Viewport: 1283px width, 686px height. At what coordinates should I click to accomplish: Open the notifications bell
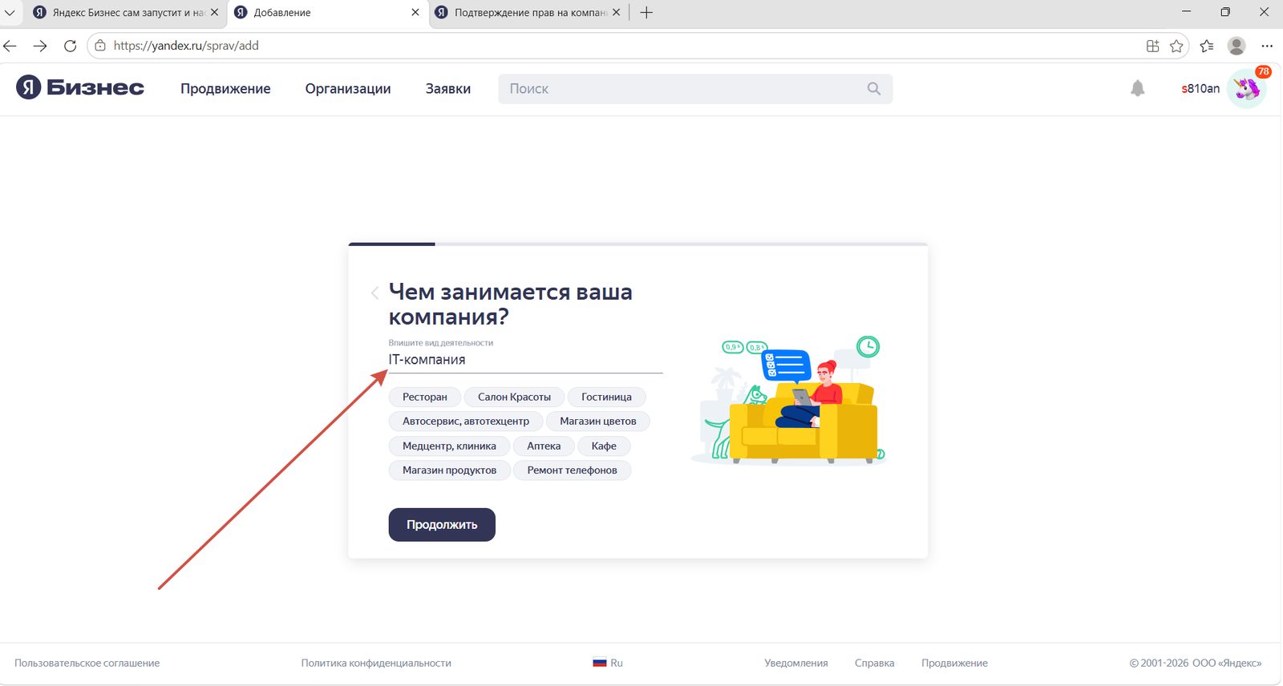click(1137, 88)
